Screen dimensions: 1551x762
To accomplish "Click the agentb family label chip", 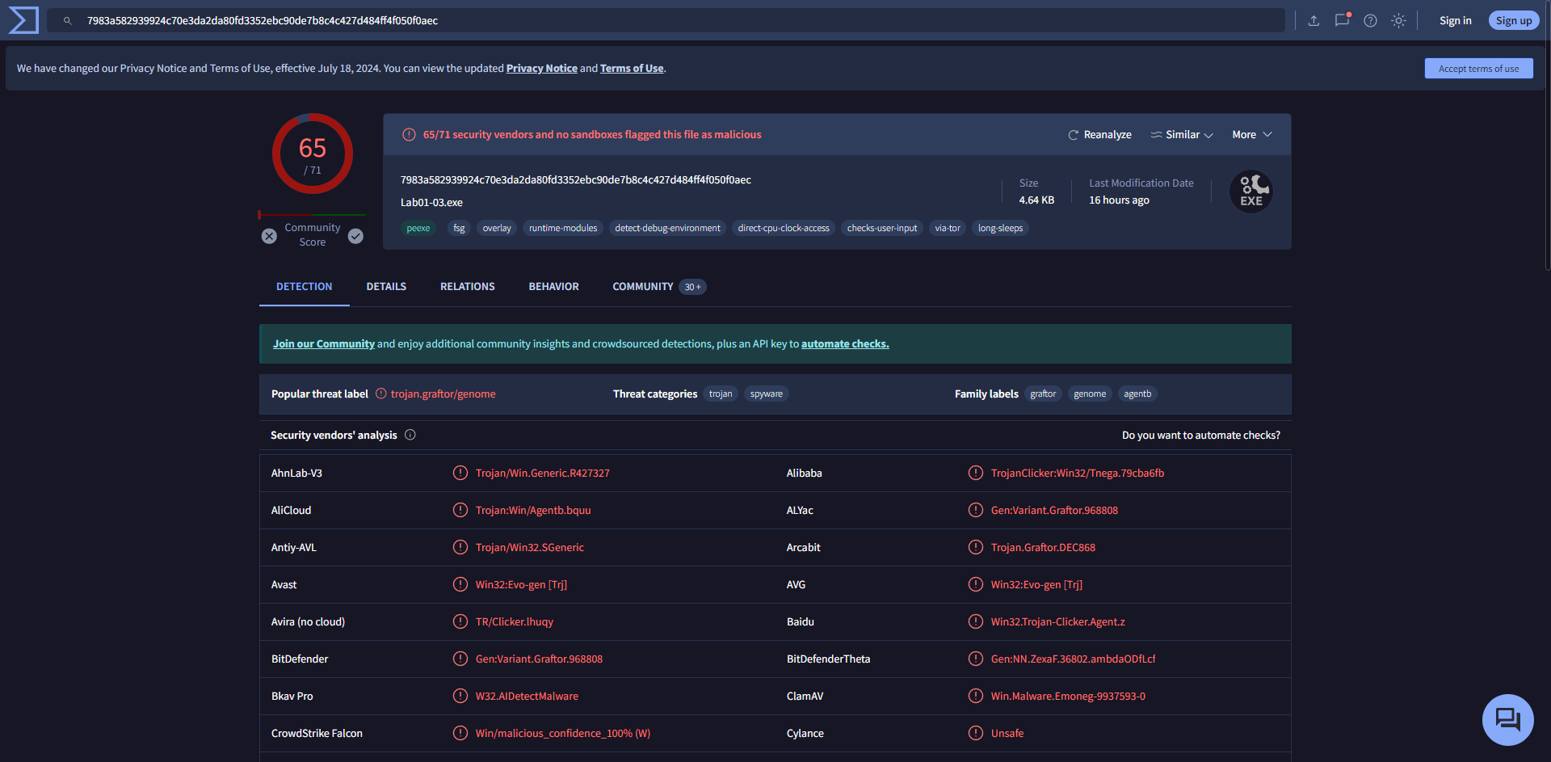I will click(1137, 394).
